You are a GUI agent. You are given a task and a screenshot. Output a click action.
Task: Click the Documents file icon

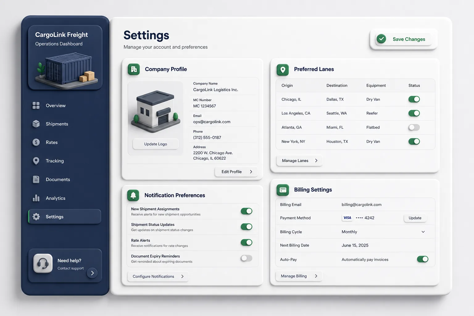(x=36, y=179)
